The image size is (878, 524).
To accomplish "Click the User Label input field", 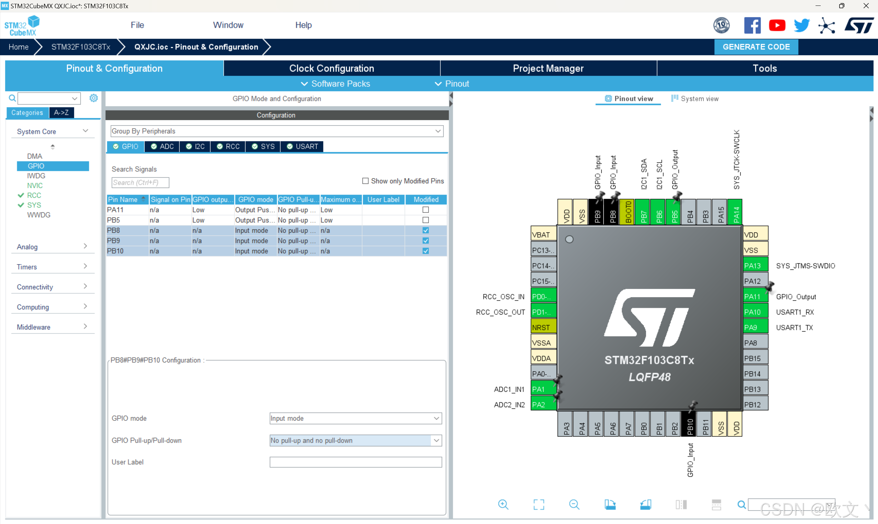I will tap(355, 462).
